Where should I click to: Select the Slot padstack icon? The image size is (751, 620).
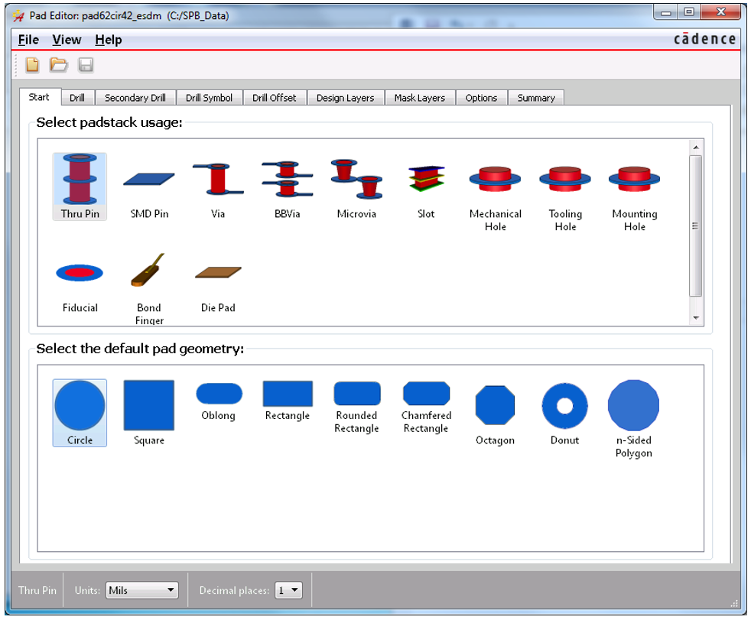tap(426, 187)
